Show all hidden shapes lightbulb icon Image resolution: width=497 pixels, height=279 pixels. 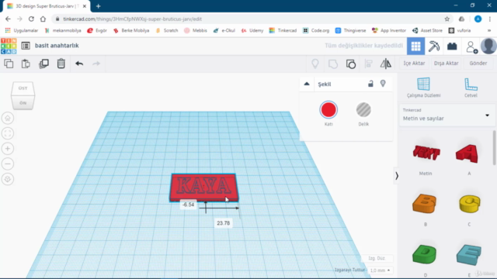click(315, 64)
